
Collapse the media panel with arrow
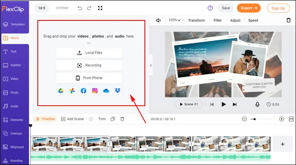pyautogui.click(x=151, y=65)
